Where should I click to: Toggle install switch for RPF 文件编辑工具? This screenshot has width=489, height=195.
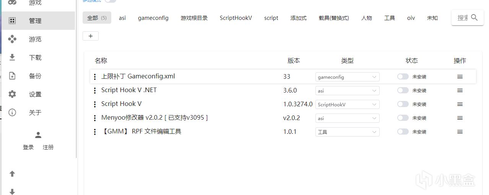[403, 132]
